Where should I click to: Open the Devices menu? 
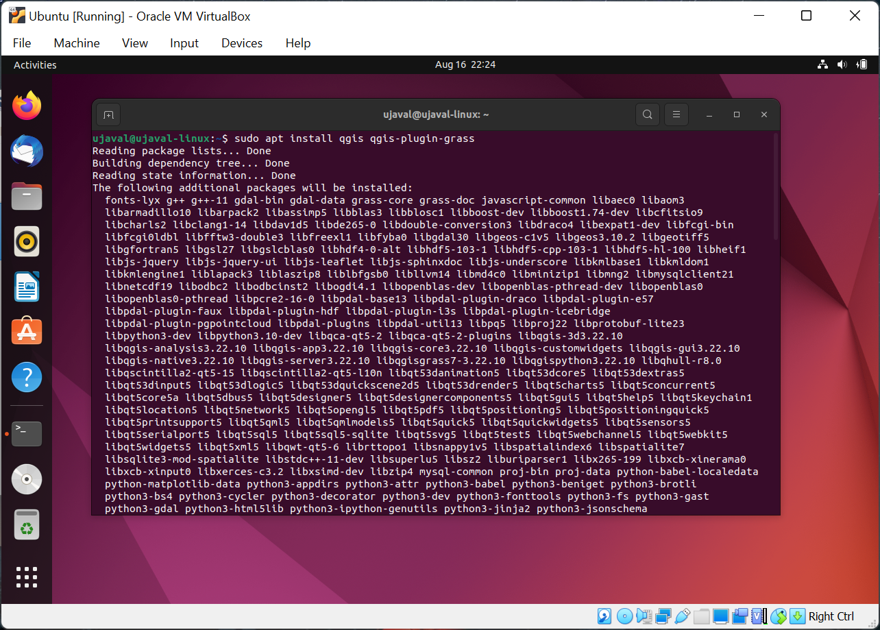242,43
